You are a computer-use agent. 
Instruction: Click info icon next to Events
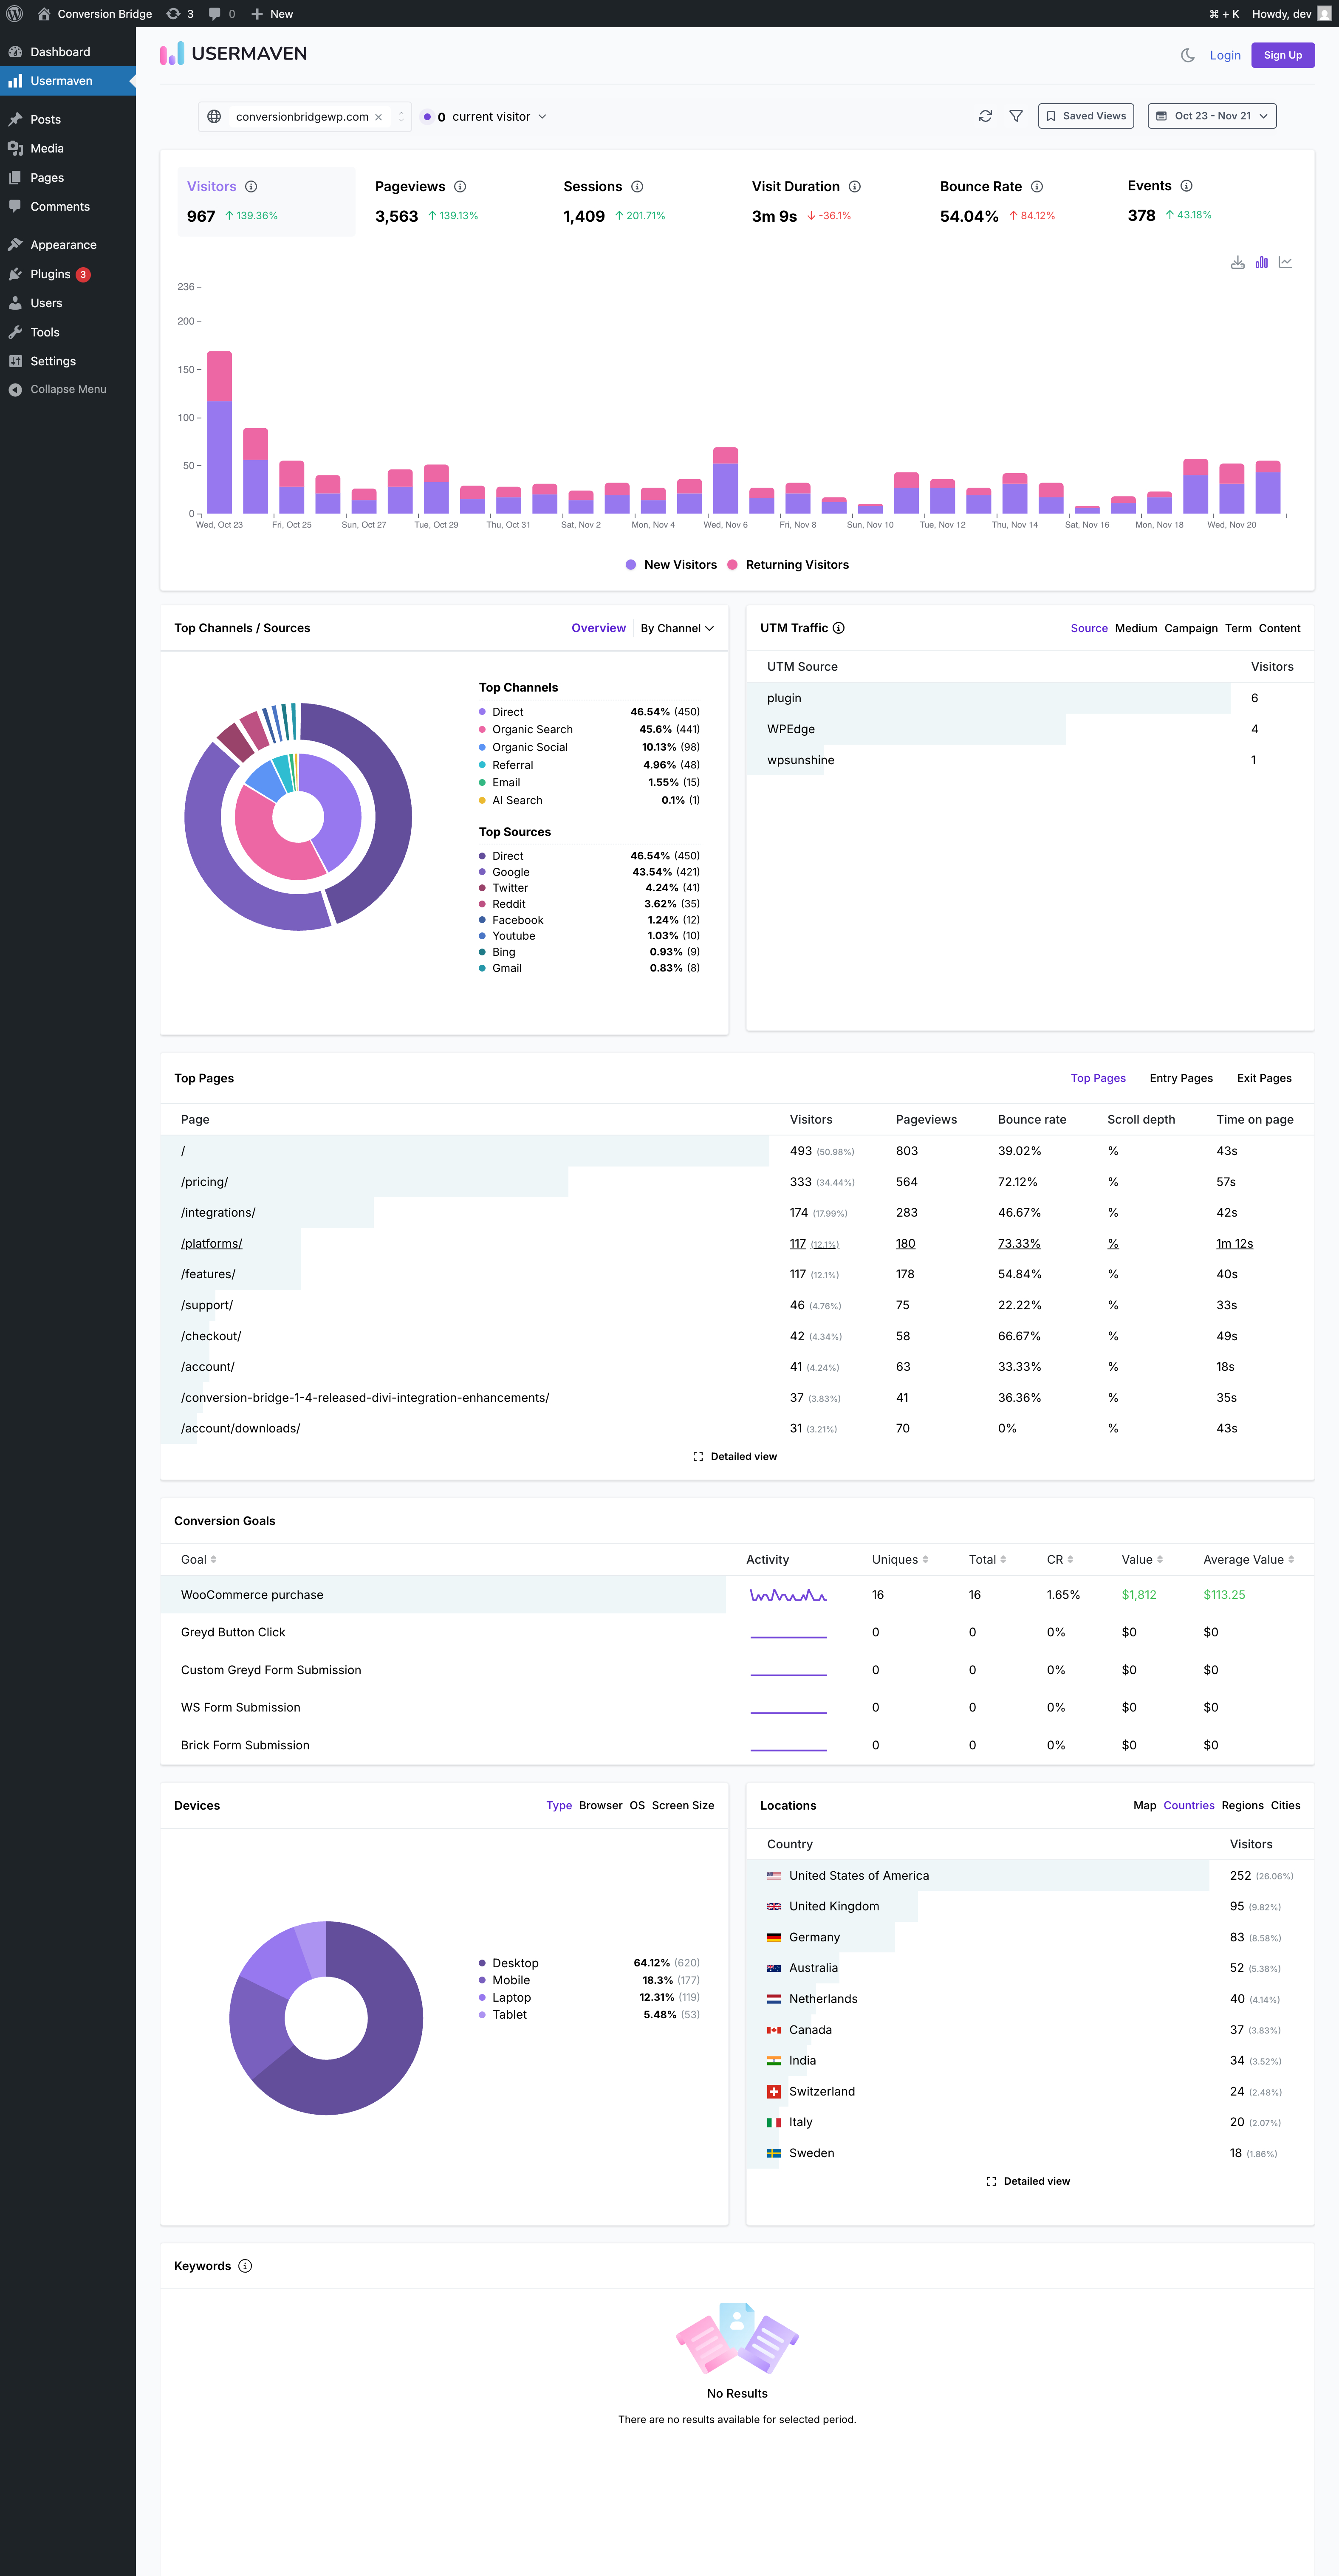click(x=1186, y=186)
